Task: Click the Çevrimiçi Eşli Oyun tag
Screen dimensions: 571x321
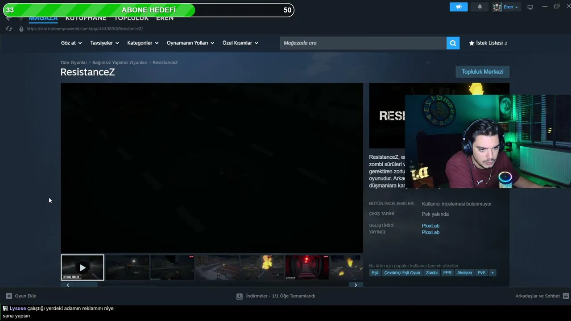Action: point(402,272)
